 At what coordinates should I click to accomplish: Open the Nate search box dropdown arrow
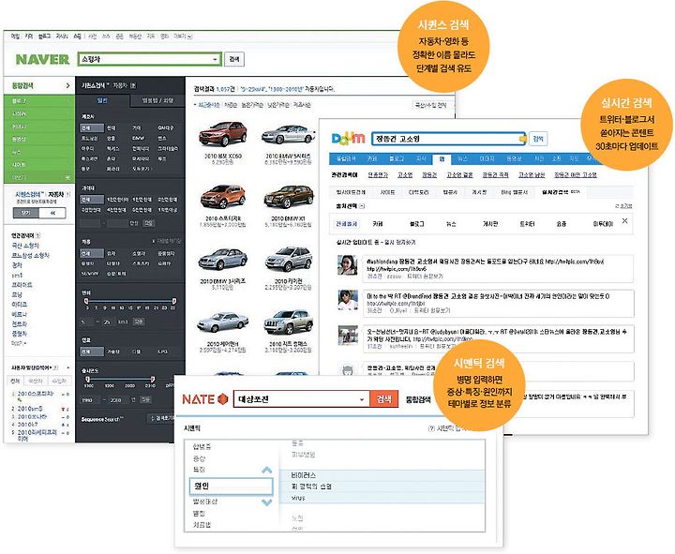point(362,399)
